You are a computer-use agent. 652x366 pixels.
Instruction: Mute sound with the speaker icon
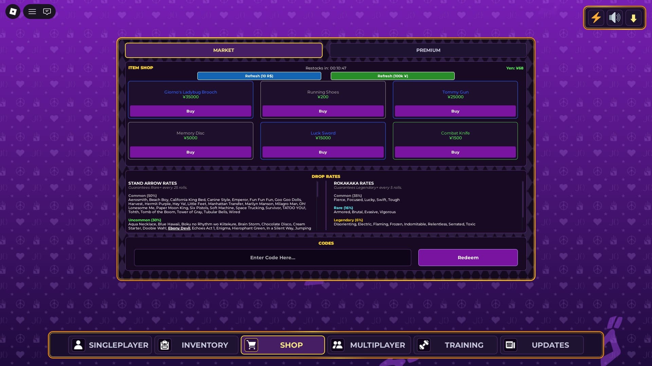pos(615,18)
